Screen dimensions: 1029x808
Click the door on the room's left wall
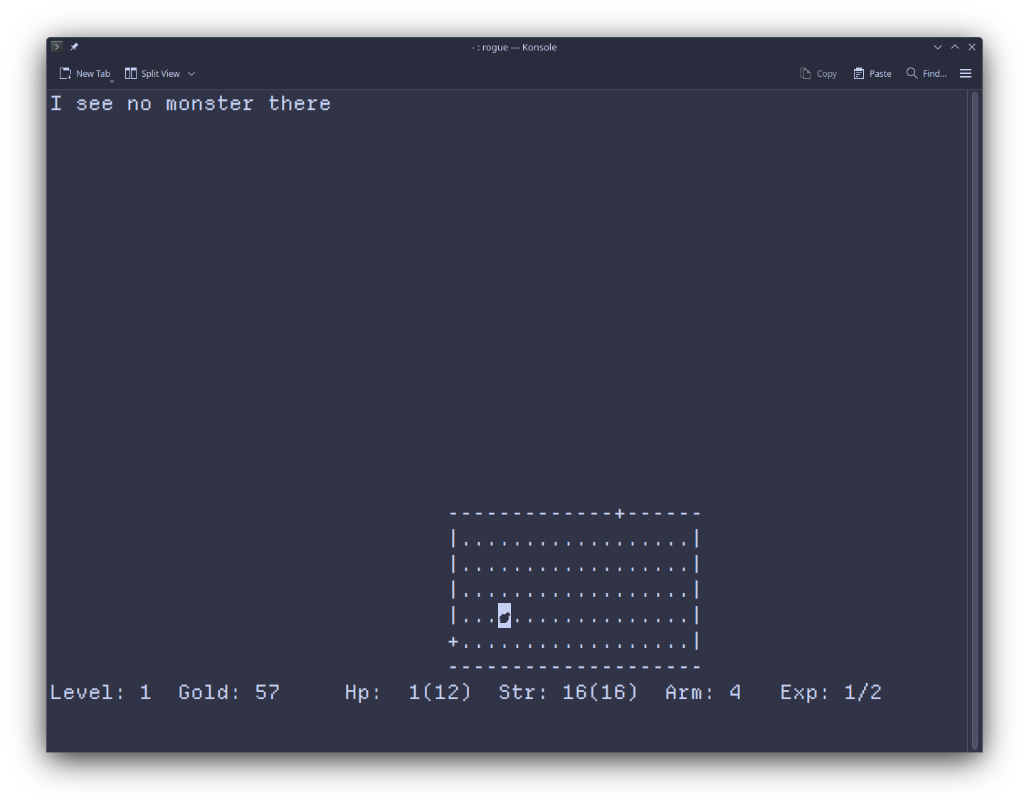pyautogui.click(x=453, y=642)
